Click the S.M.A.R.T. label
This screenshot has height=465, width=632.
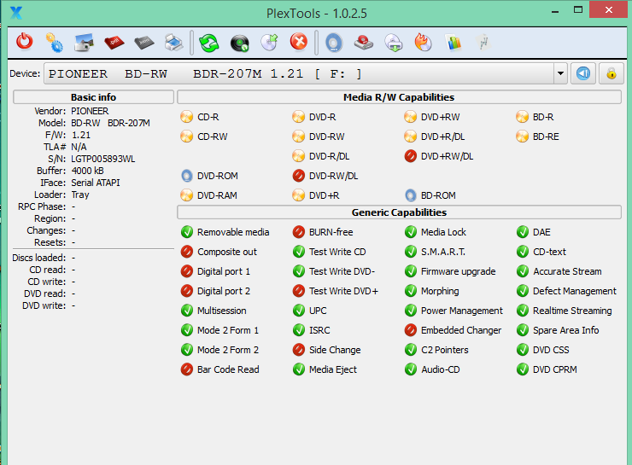[x=443, y=252]
